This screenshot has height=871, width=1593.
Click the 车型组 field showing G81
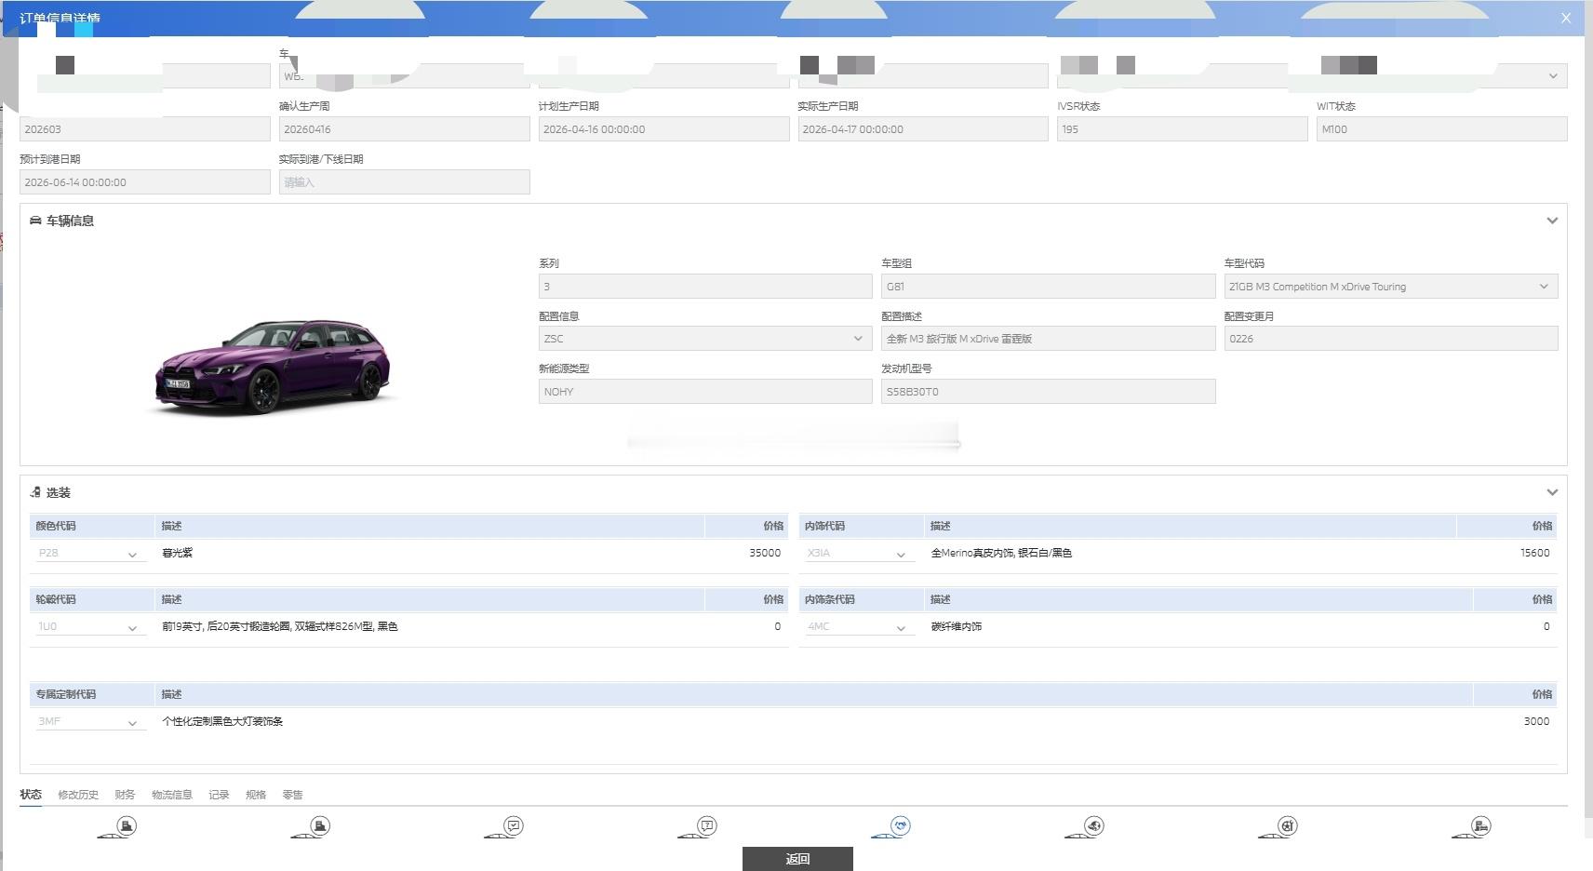[1049, 287]
